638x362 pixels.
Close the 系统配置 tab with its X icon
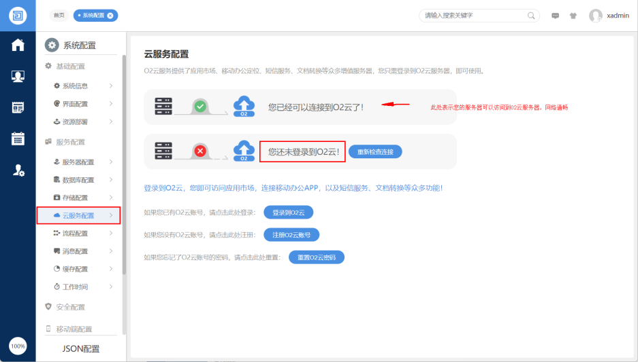(x=110, y=16)
